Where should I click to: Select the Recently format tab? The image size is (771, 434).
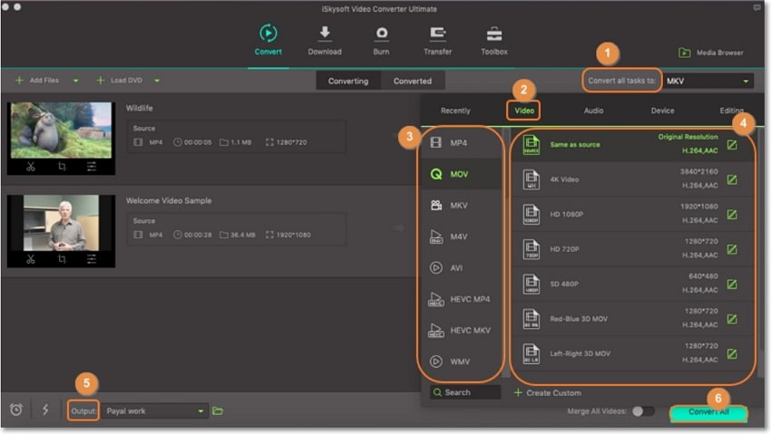pos(455,111)
